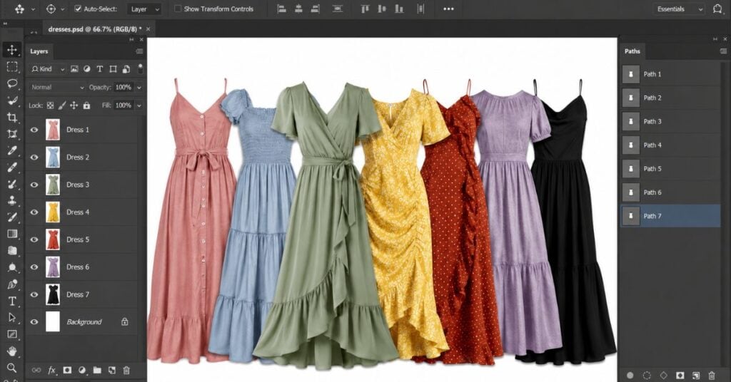The width and height of the screenshot is (731, 382).
Task: Hide the Dress 3 layer
Action: [34, 185]
